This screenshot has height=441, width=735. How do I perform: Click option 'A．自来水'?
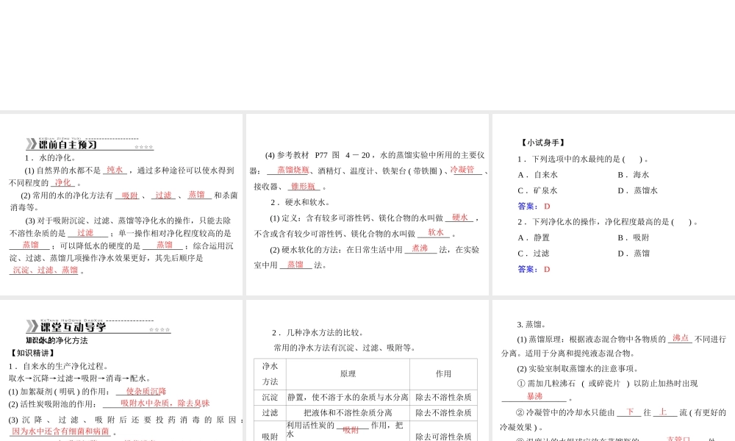coord(538,175)
